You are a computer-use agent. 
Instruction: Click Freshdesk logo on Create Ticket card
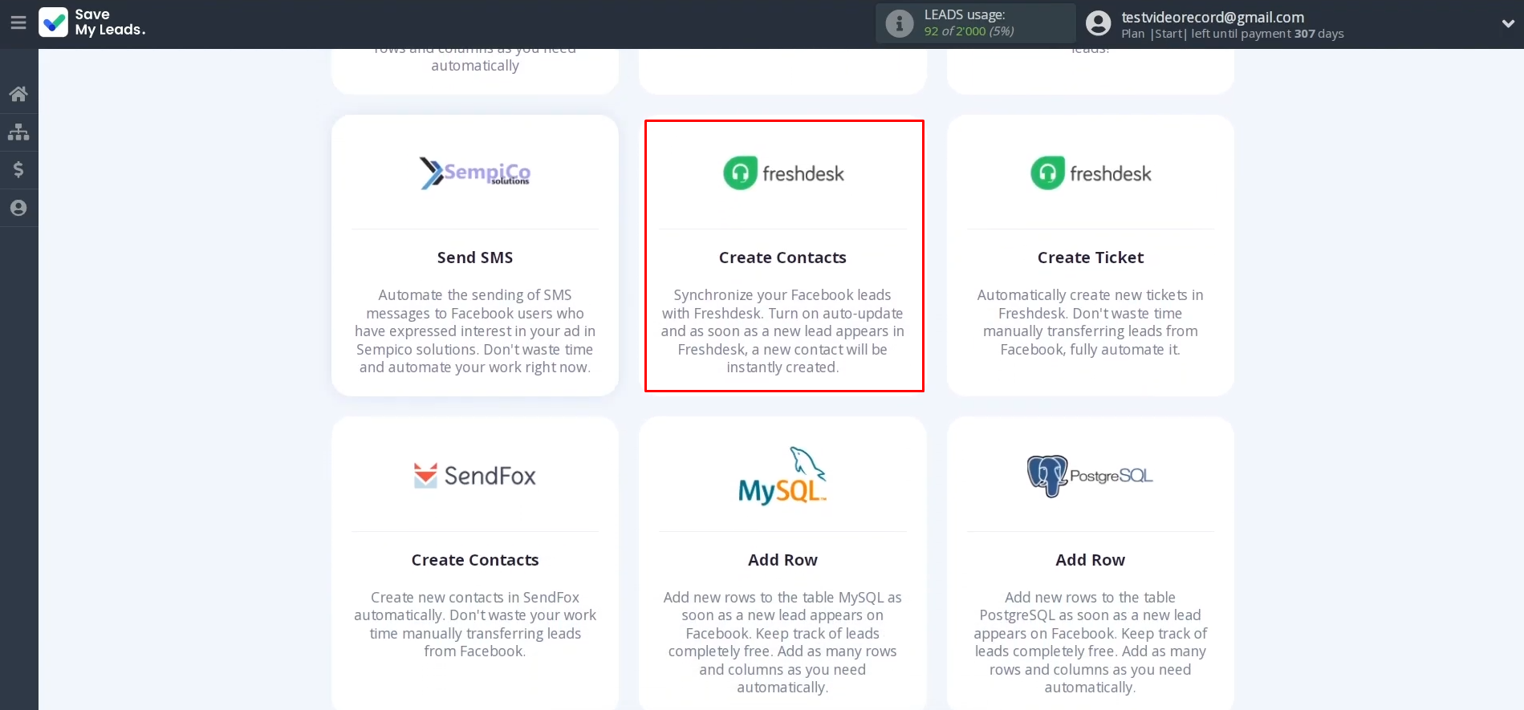coord(1091,173)
